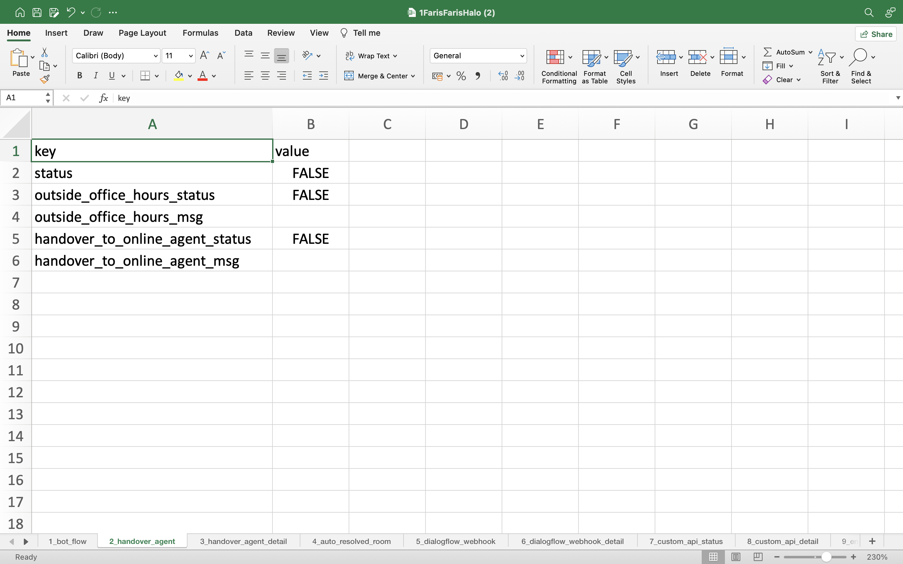Click the Cut scissors icon
The height and width of the screenshot is (564, 903).
pyautogui.click(x=45, y=52)
